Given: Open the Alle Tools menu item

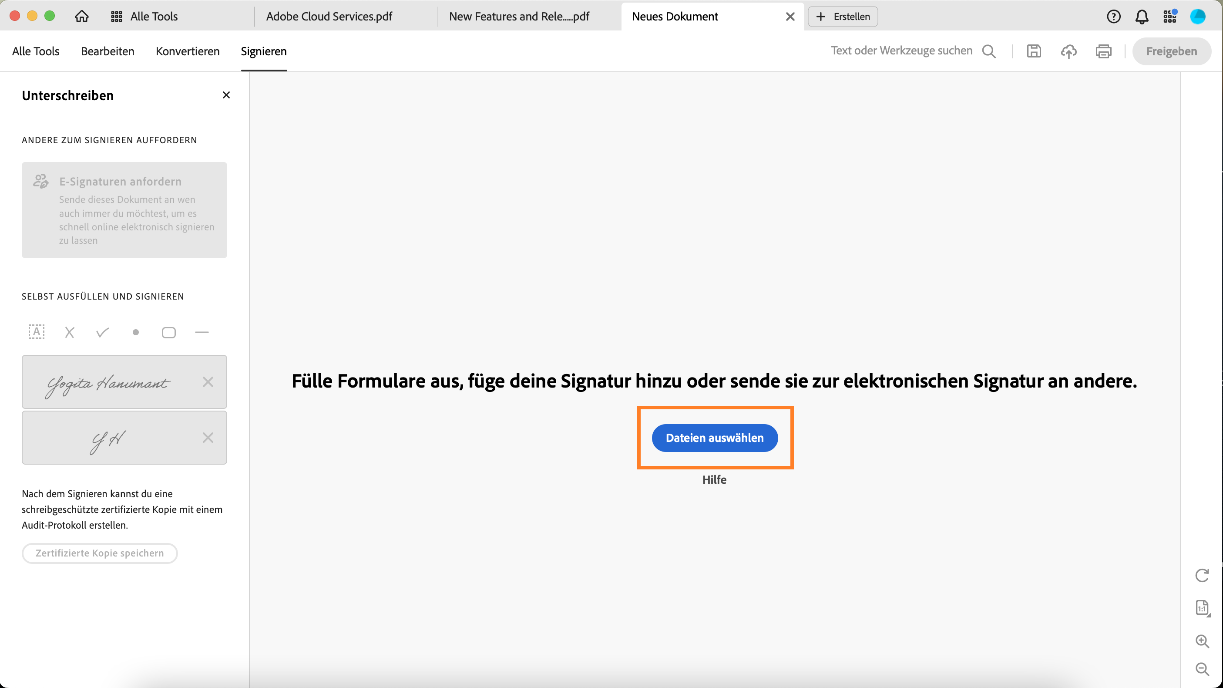Looking at the screenshot, I should coord(36,51).
